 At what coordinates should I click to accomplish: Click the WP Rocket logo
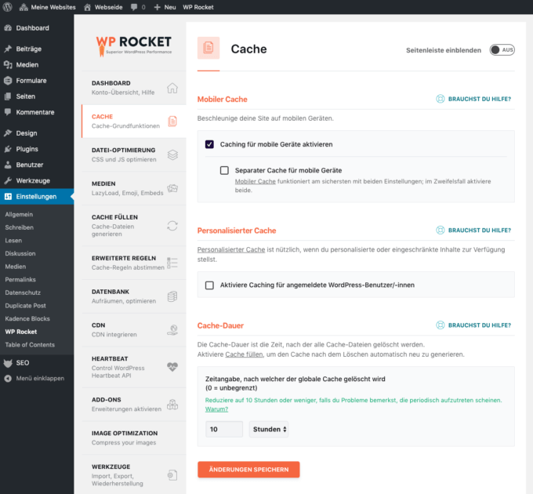(x=133, y=45)
